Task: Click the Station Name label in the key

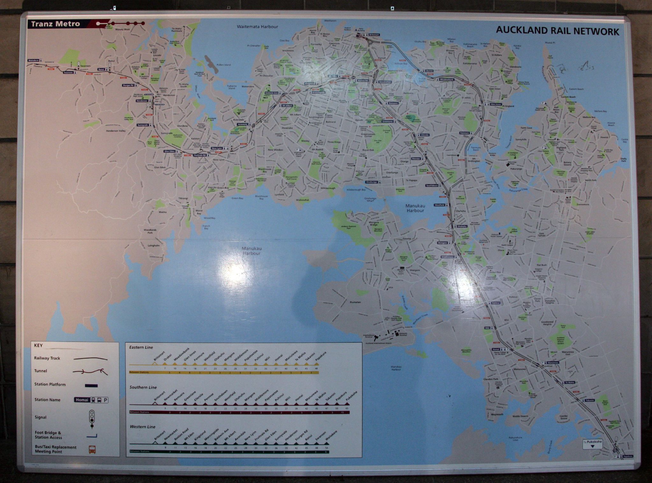Action: tap(47, 400)
